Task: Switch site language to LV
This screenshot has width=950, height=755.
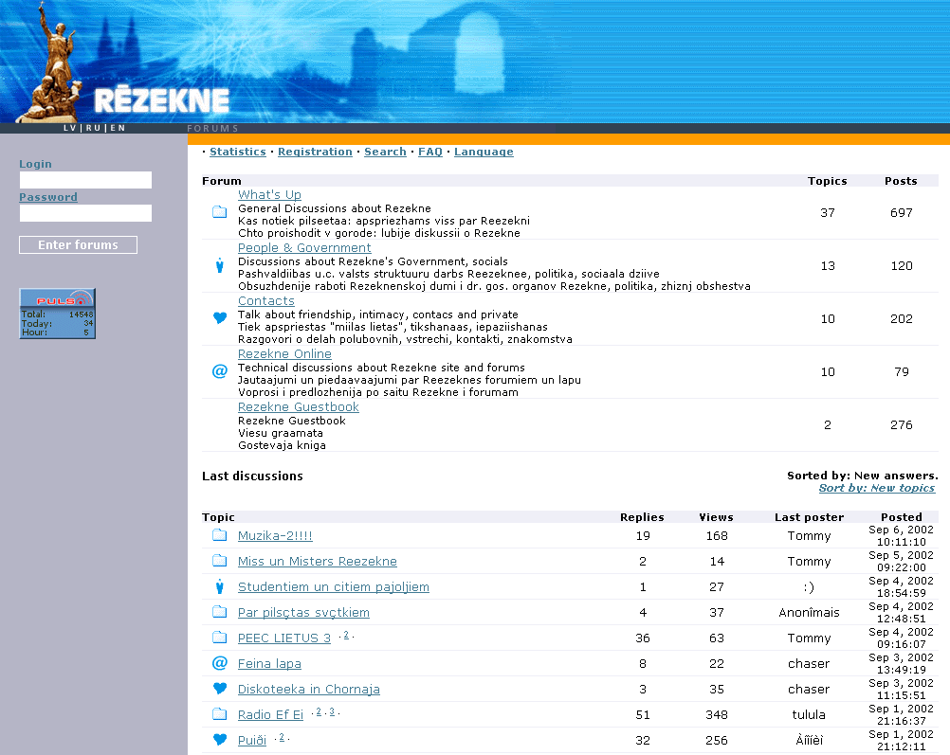Action: click(x=70, y=128)
